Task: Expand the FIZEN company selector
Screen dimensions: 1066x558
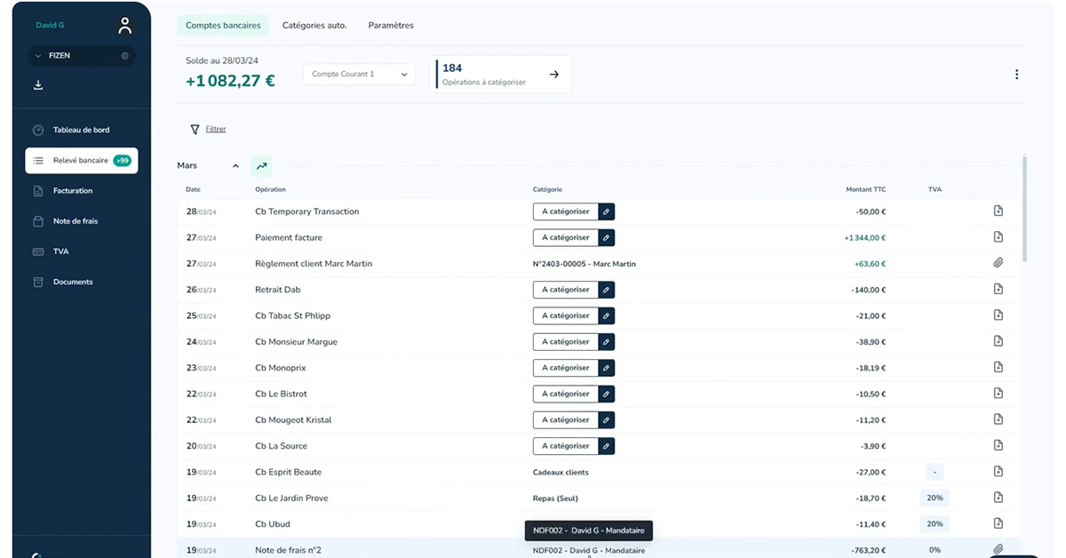Action: click(38, 56)
